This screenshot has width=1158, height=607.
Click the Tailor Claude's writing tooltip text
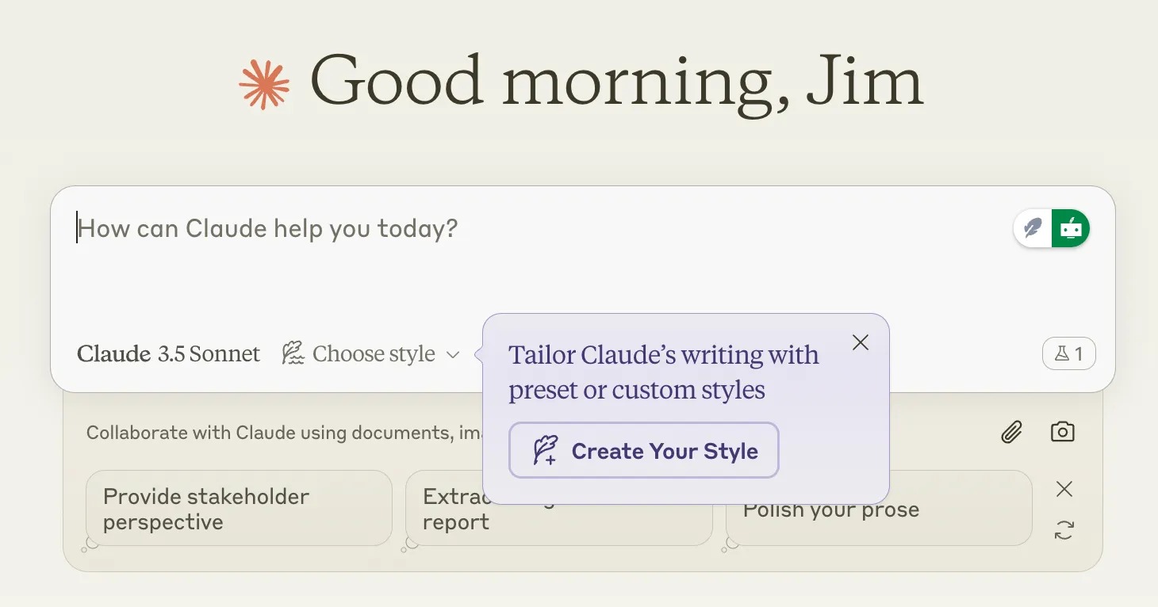[663, 372]
